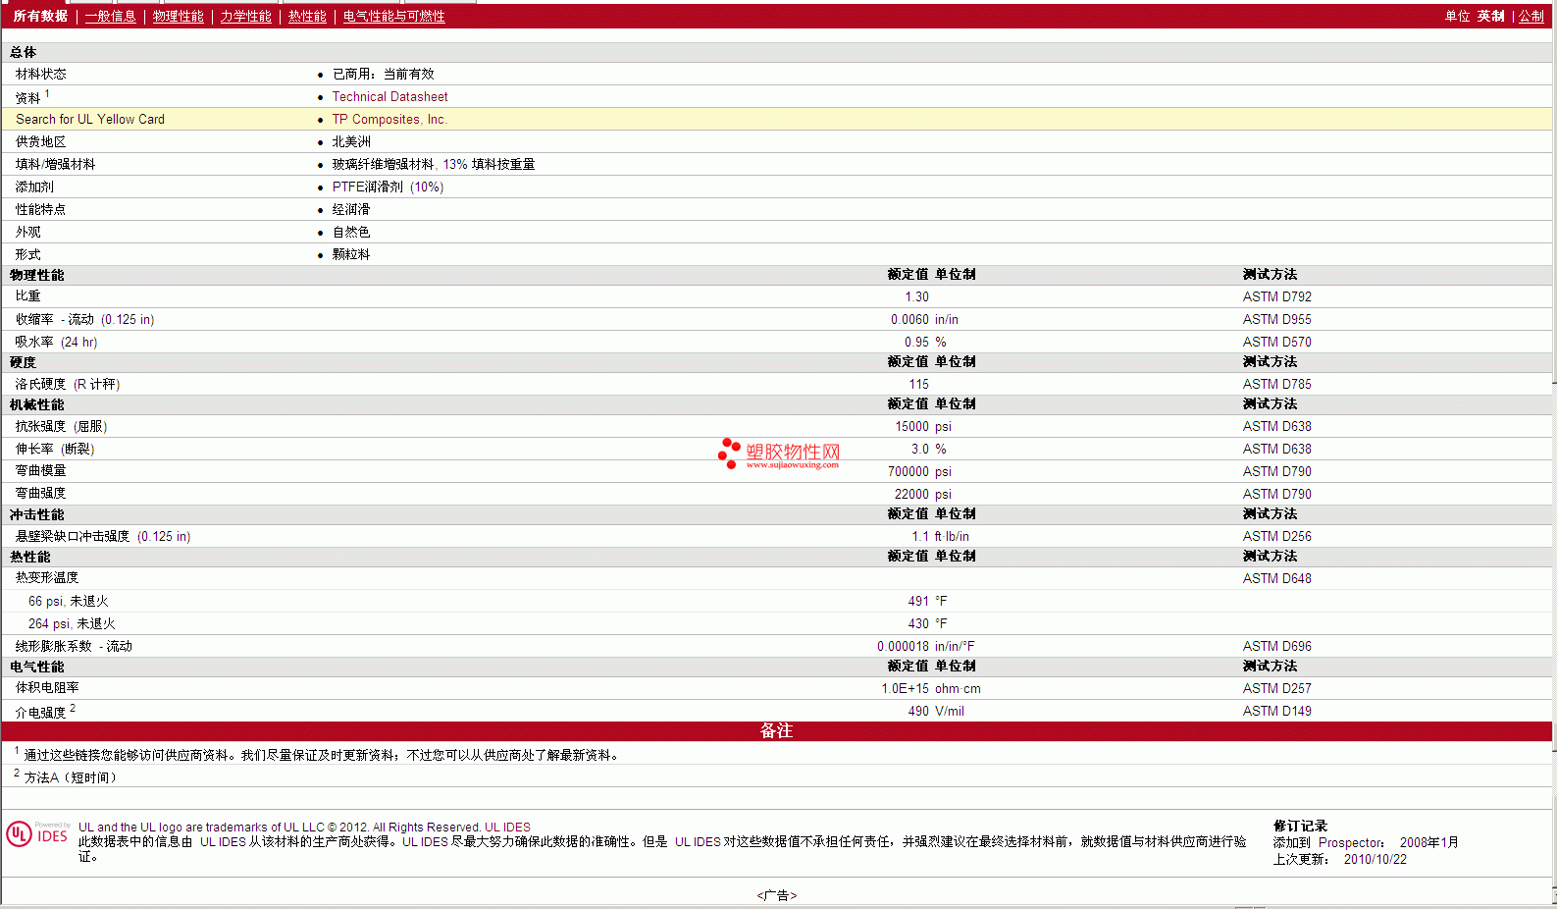This screenshot has width=1557, height=909.
Task: Open the 力学性能 tab
Action: pos(245,16)
